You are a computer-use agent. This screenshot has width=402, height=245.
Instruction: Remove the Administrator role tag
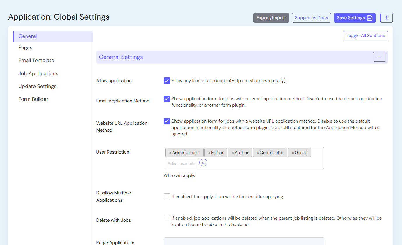[170, 153]
